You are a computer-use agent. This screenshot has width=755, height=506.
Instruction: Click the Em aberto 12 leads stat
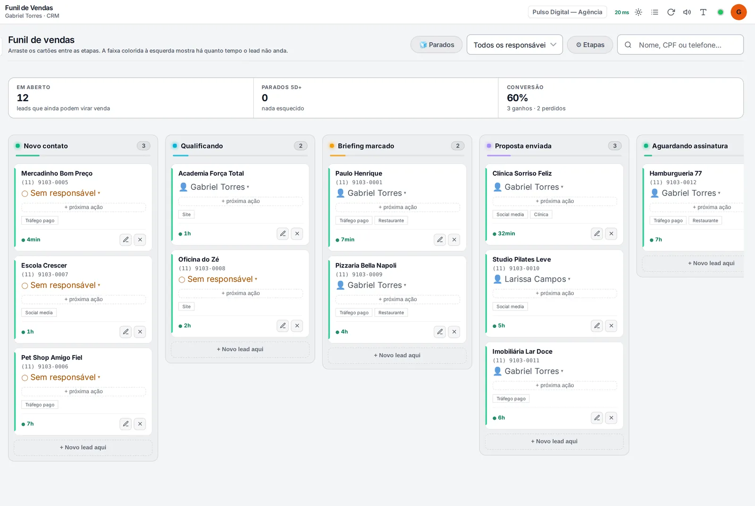click(x=131, y=98)
